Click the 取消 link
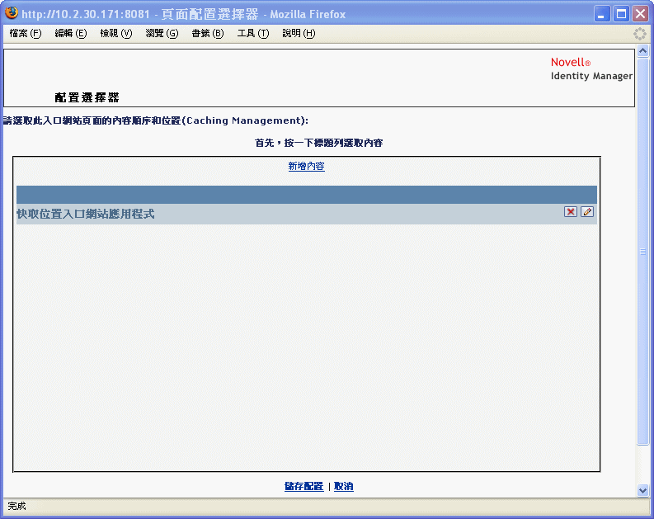 coord(344,486)
